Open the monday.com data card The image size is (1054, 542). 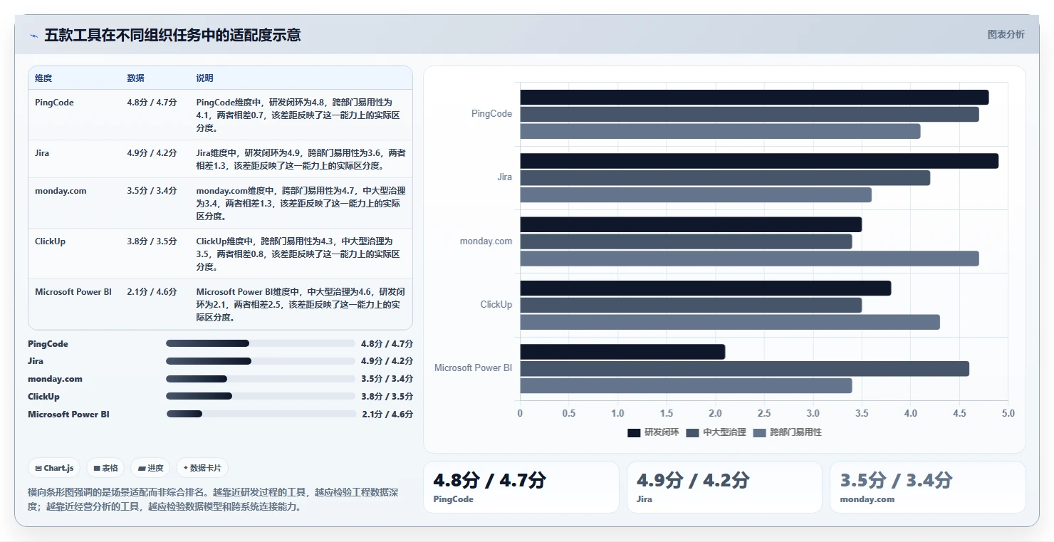point(927,487)
